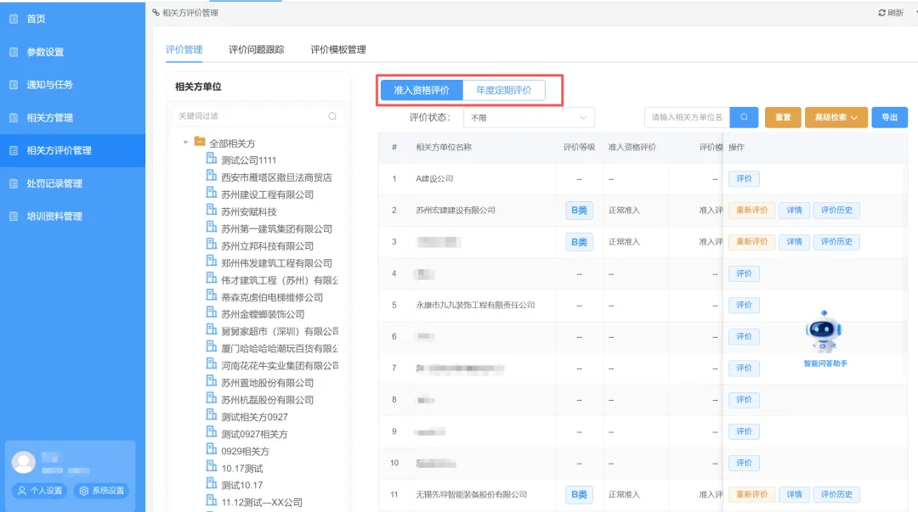Viewport: 918px width, 512px height.
Task: Open 系统设置 with gear icon
Action: click(x=102, y=491)
